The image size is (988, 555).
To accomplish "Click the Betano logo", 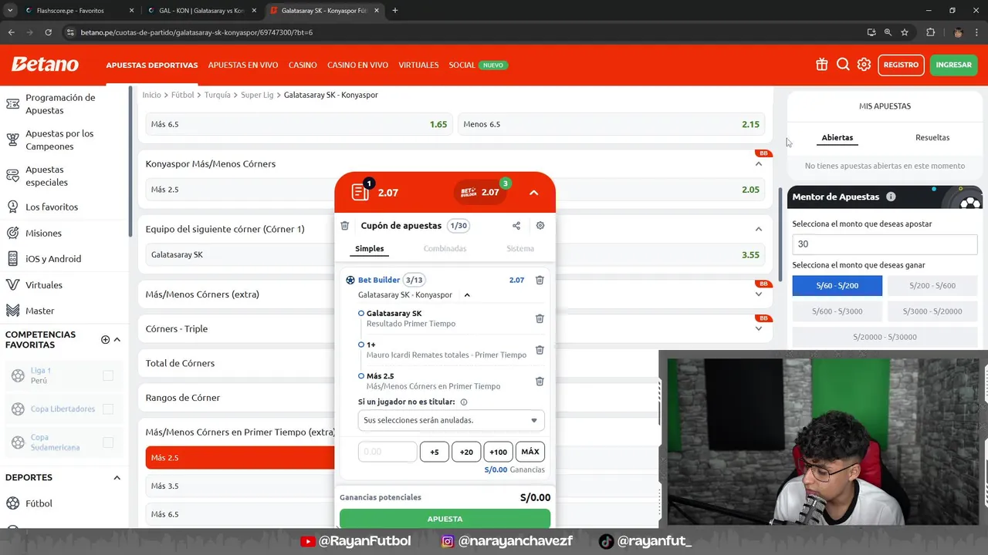I will (45, 65).
